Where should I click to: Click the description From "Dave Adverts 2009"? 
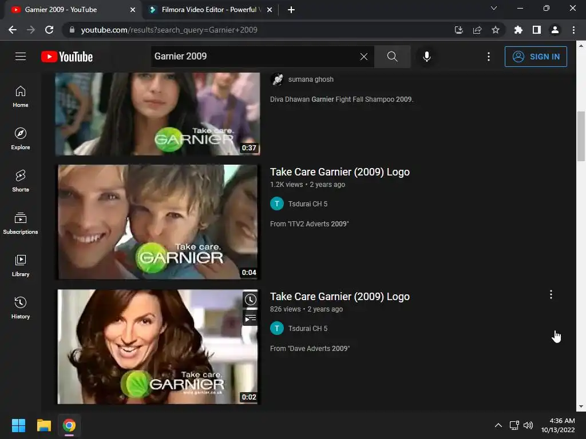click(310, 349)
